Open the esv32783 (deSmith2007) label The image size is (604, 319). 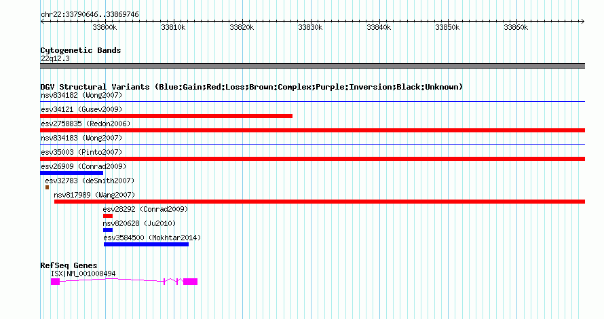(x=90, y=181)
